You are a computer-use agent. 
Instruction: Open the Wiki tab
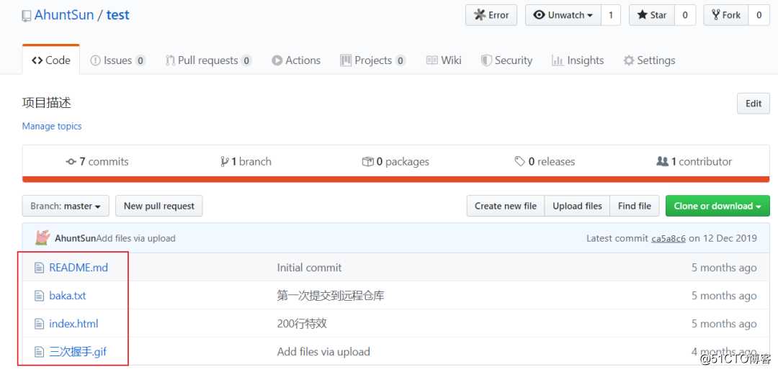pos(444,60)
